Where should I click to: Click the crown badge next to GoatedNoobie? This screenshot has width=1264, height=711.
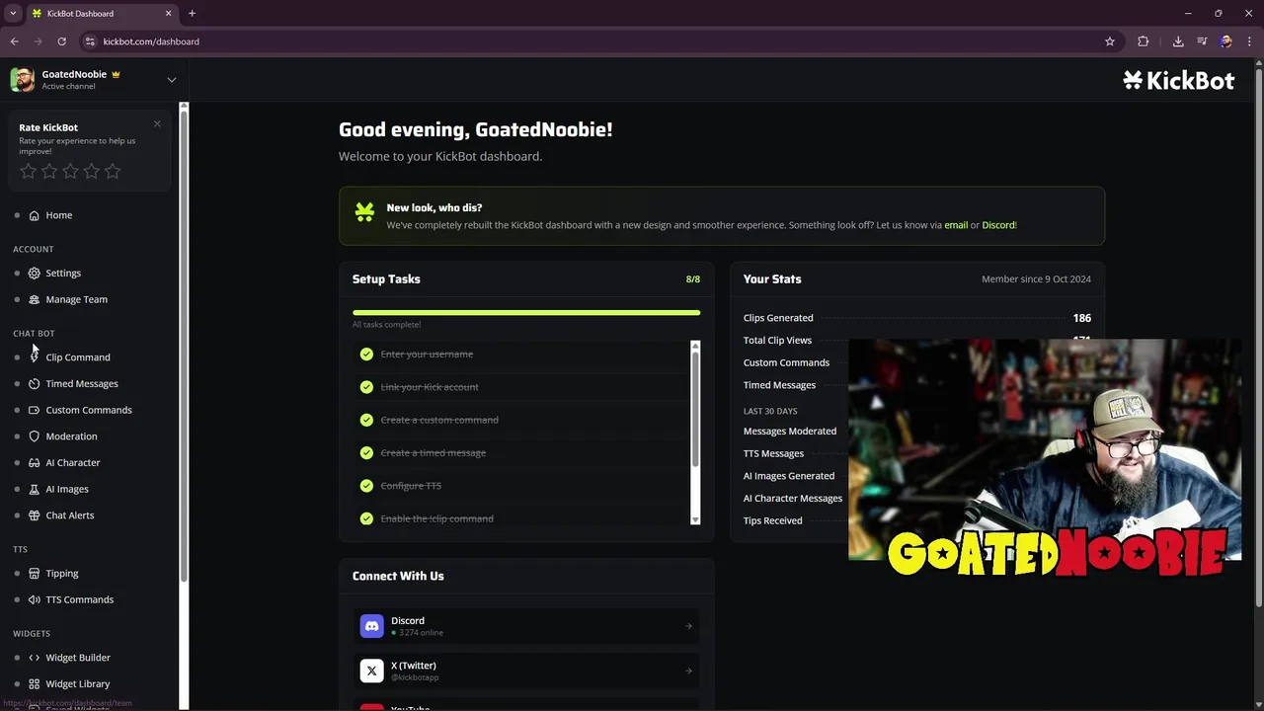click(x=116, y=74)
